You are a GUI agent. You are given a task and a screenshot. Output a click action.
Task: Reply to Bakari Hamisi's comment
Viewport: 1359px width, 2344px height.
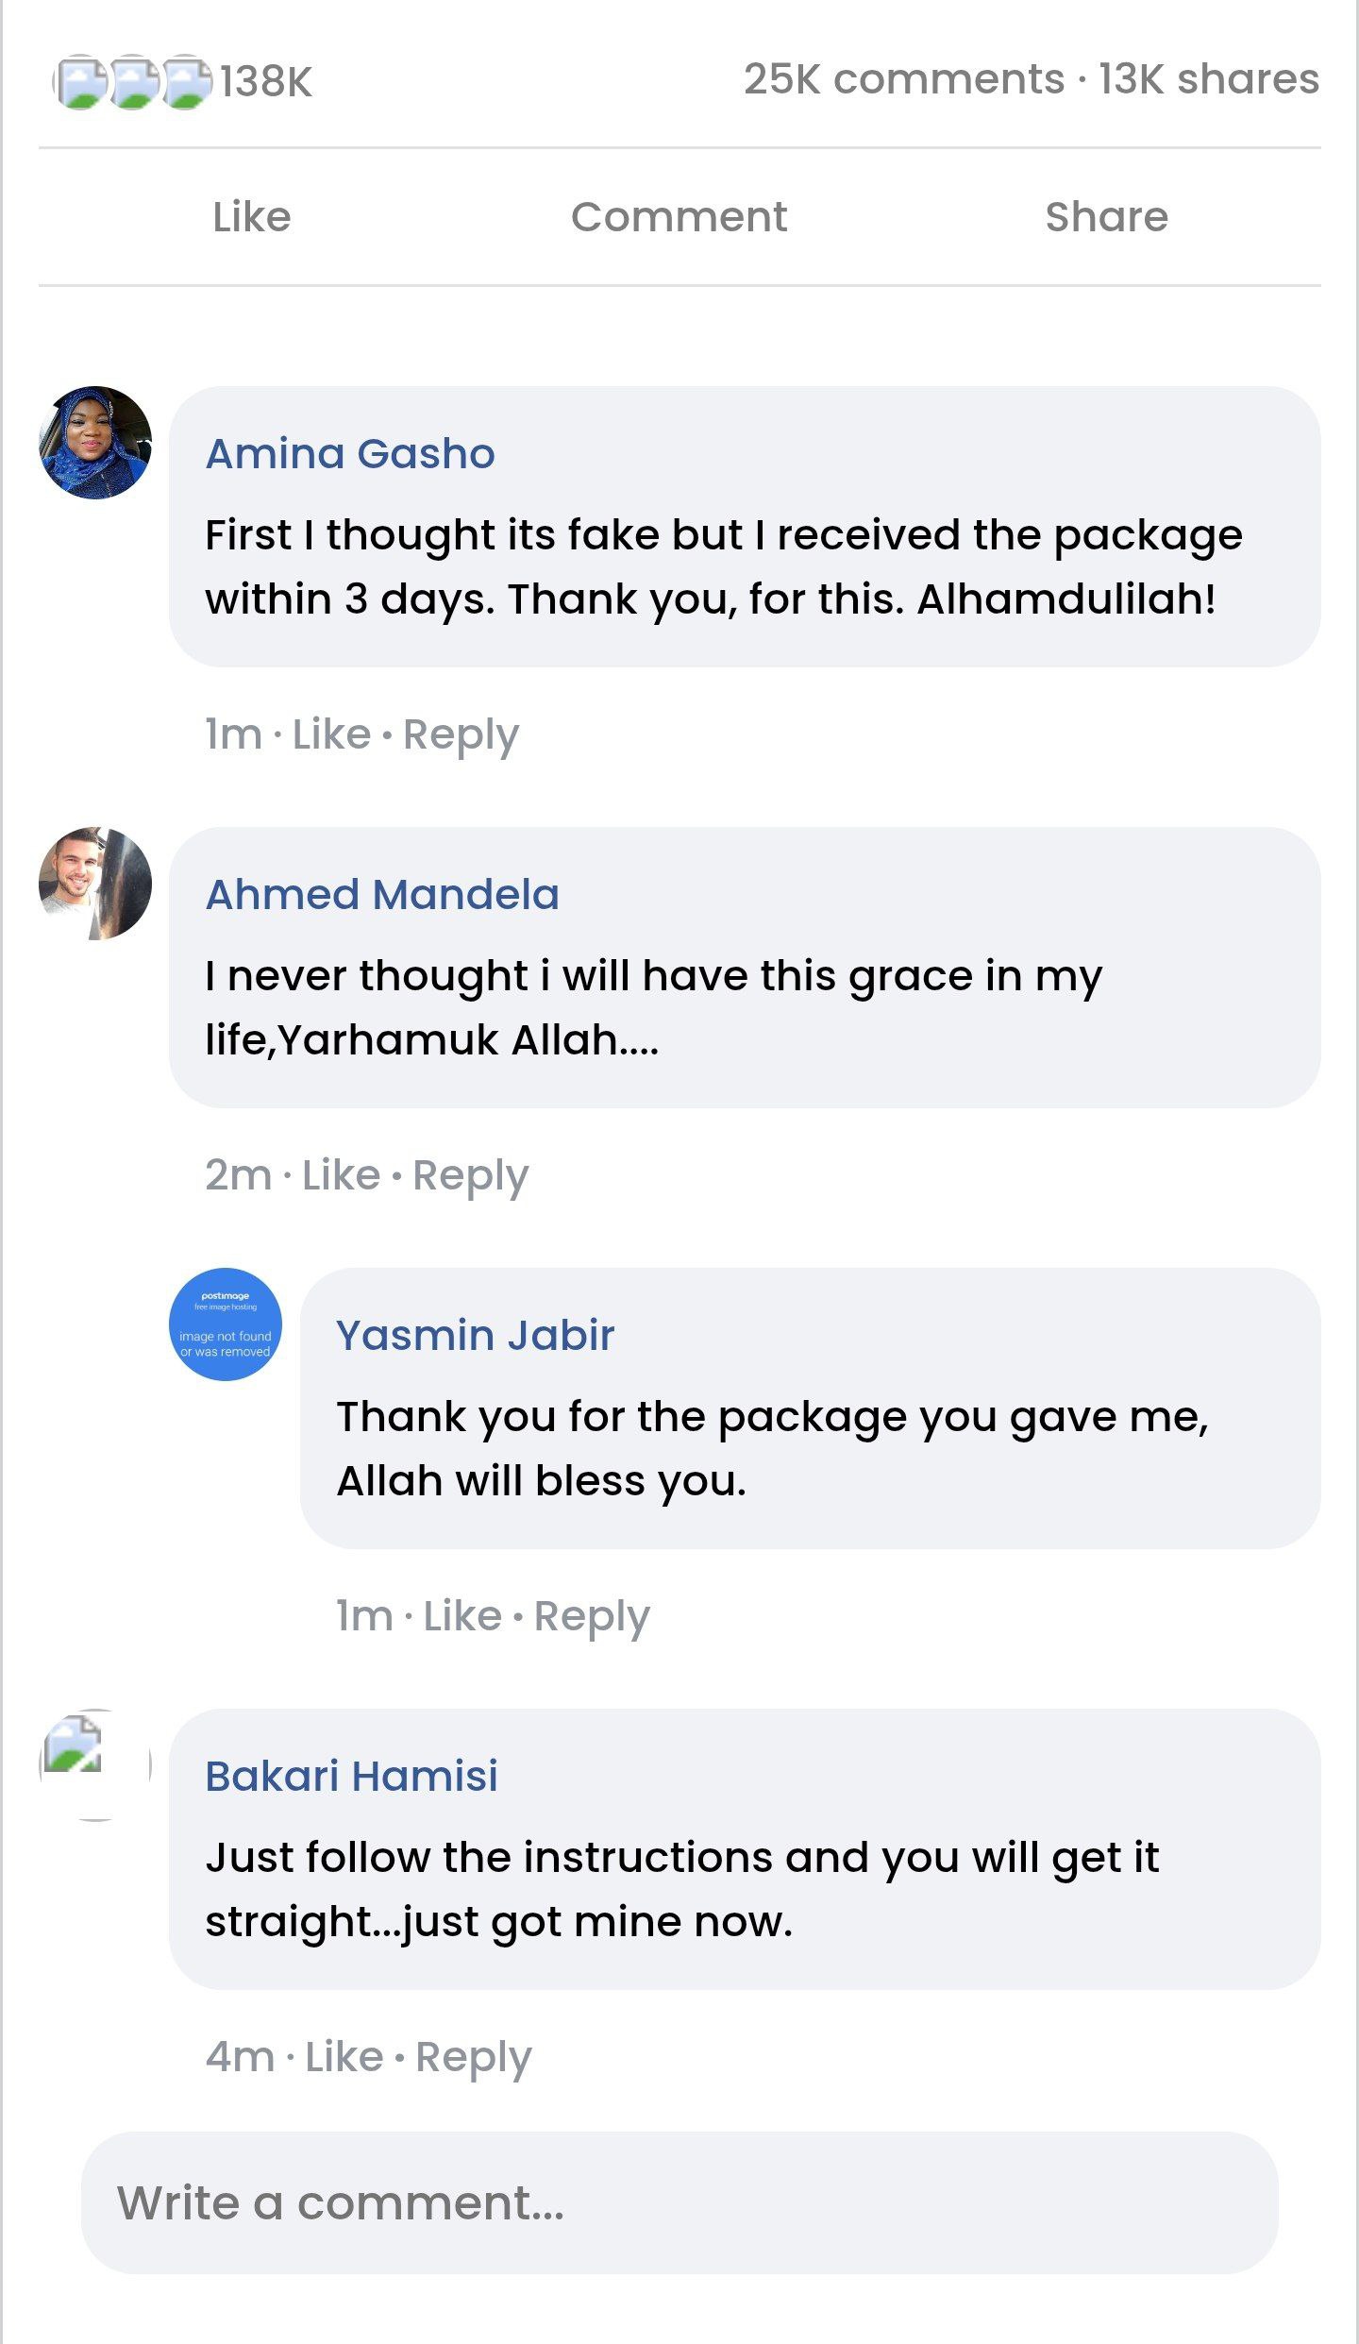click(x=473, y=2057)
